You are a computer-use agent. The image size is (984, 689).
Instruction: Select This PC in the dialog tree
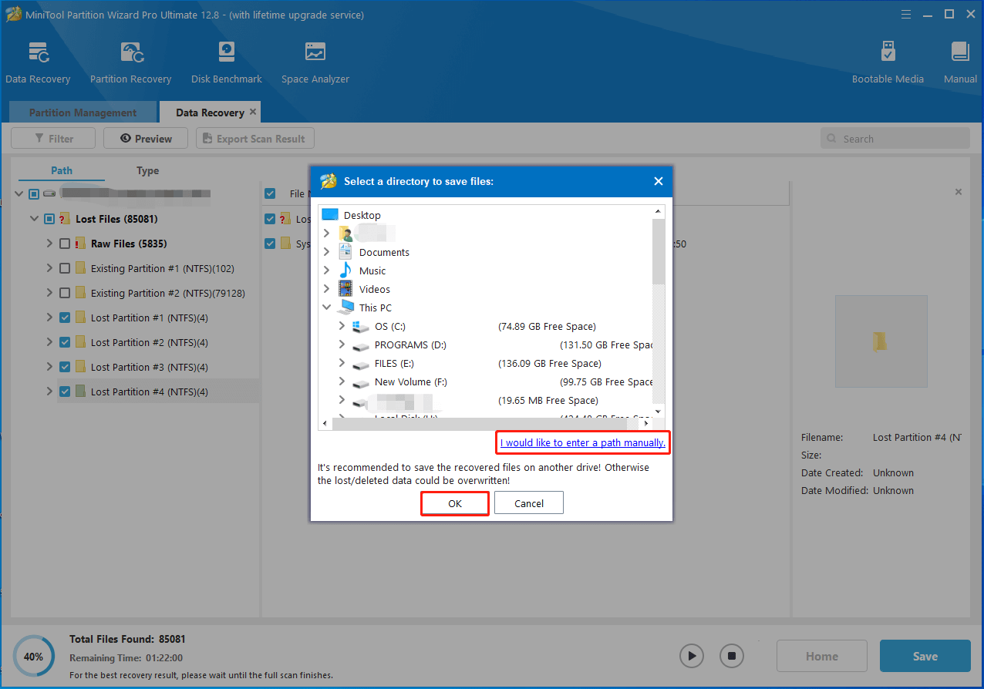pyautogui.click(x=376, y=308)
